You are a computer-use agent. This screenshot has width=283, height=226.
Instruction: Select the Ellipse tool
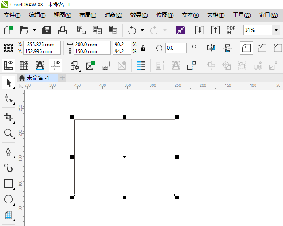point(8,199)
